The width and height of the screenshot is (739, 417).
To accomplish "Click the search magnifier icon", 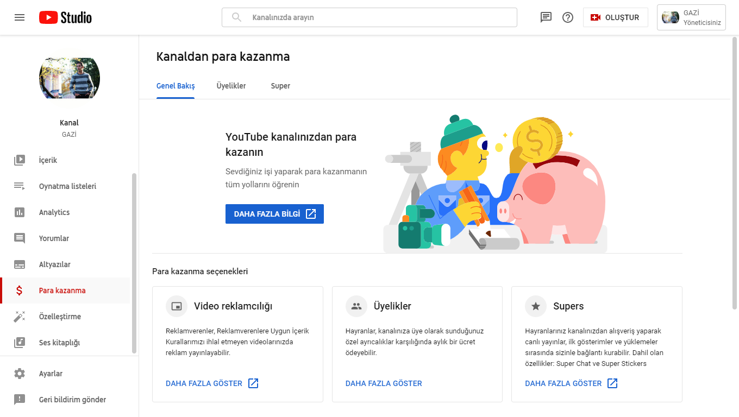I will pos(236,17).
